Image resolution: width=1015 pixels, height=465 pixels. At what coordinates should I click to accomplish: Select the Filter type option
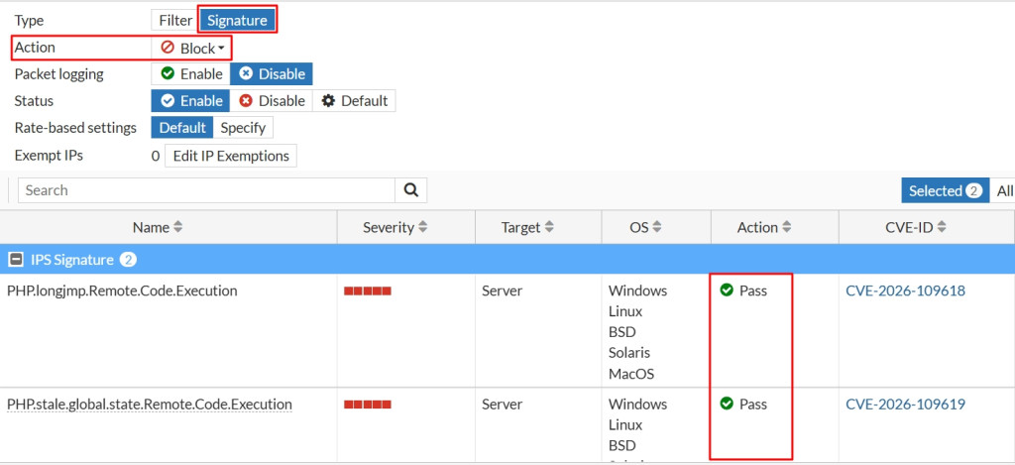pyautogui.click(x=175, y=20)
